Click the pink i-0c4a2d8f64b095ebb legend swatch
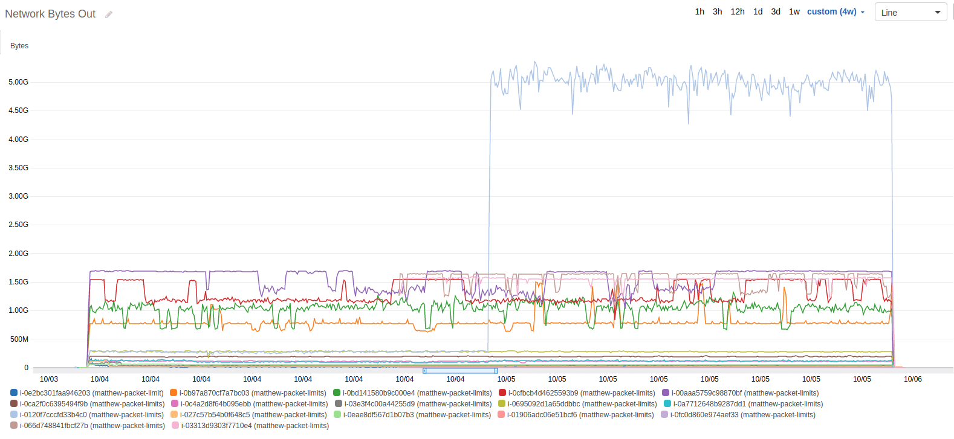This screenshot has height=439, width=954. point(175,404)
